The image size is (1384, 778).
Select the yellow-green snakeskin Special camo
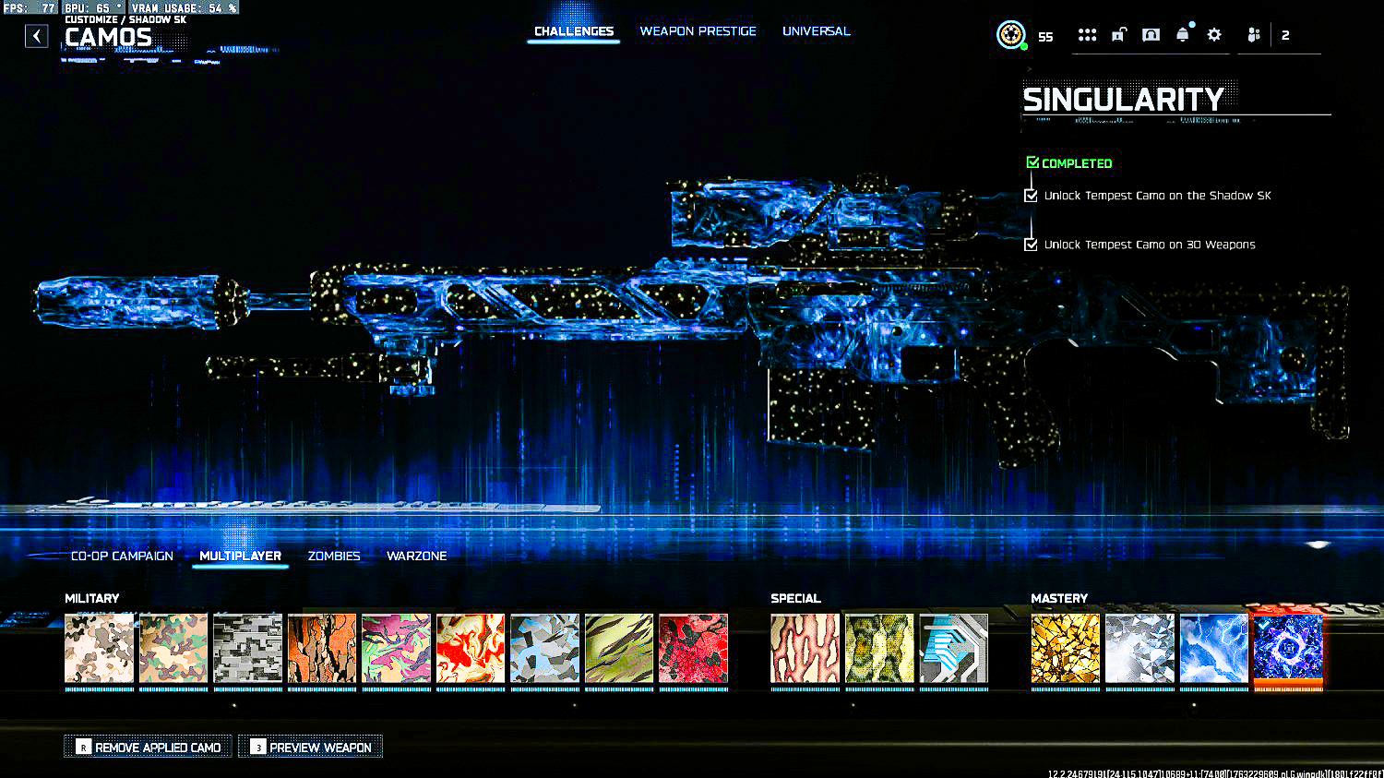[x=879, y=649]
